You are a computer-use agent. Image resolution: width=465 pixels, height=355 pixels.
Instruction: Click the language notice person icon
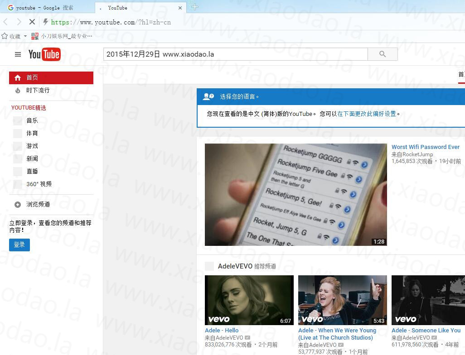208,96
